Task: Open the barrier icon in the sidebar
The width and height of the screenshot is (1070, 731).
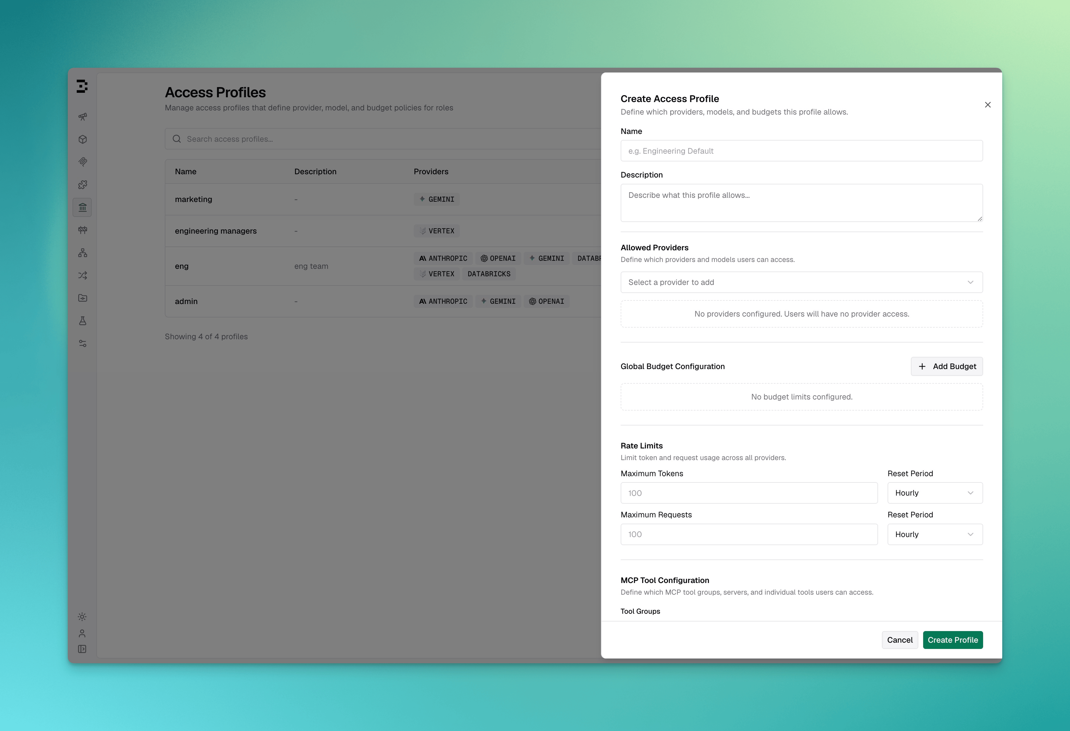Action: [83, 230]
